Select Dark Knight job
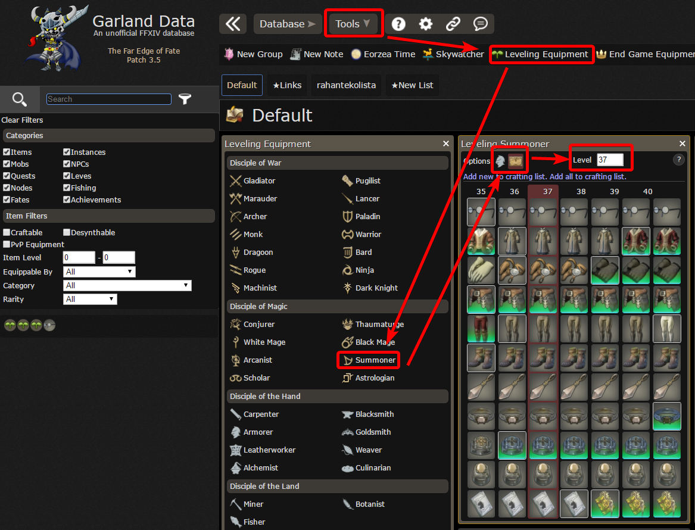This screenshot has width=695, height=530. (370, 288)
